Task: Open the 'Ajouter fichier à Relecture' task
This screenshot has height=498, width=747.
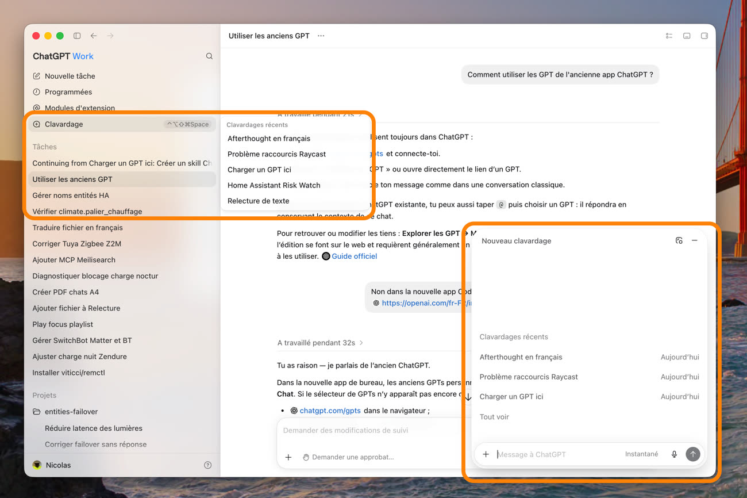Action: (122, 308)
